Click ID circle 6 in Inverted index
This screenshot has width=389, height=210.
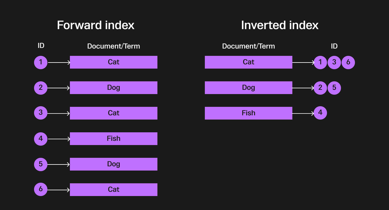point(348,62)
